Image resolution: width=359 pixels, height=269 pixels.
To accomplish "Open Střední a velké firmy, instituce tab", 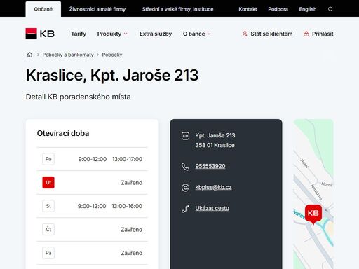I will [x=178, y=9].
